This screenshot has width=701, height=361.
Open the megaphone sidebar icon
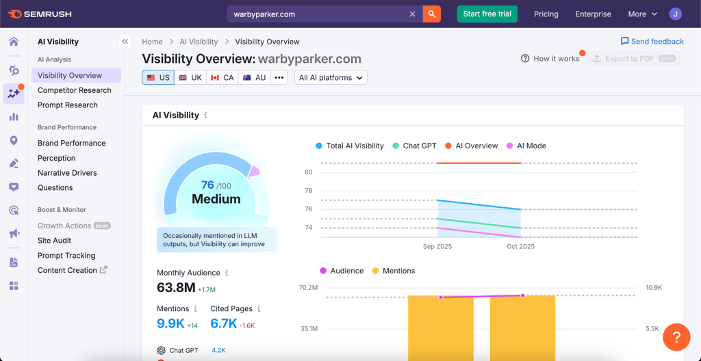[x=14, y=234]
